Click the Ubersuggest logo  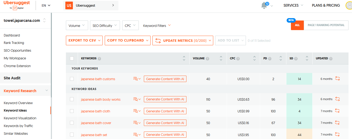17,5
